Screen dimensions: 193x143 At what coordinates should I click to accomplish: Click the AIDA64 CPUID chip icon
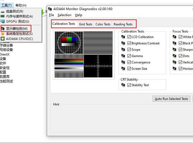[x=3, y=39]
